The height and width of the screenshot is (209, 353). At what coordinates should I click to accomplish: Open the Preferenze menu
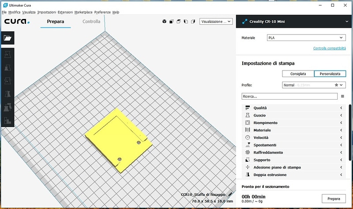click(x=102, y=12)
